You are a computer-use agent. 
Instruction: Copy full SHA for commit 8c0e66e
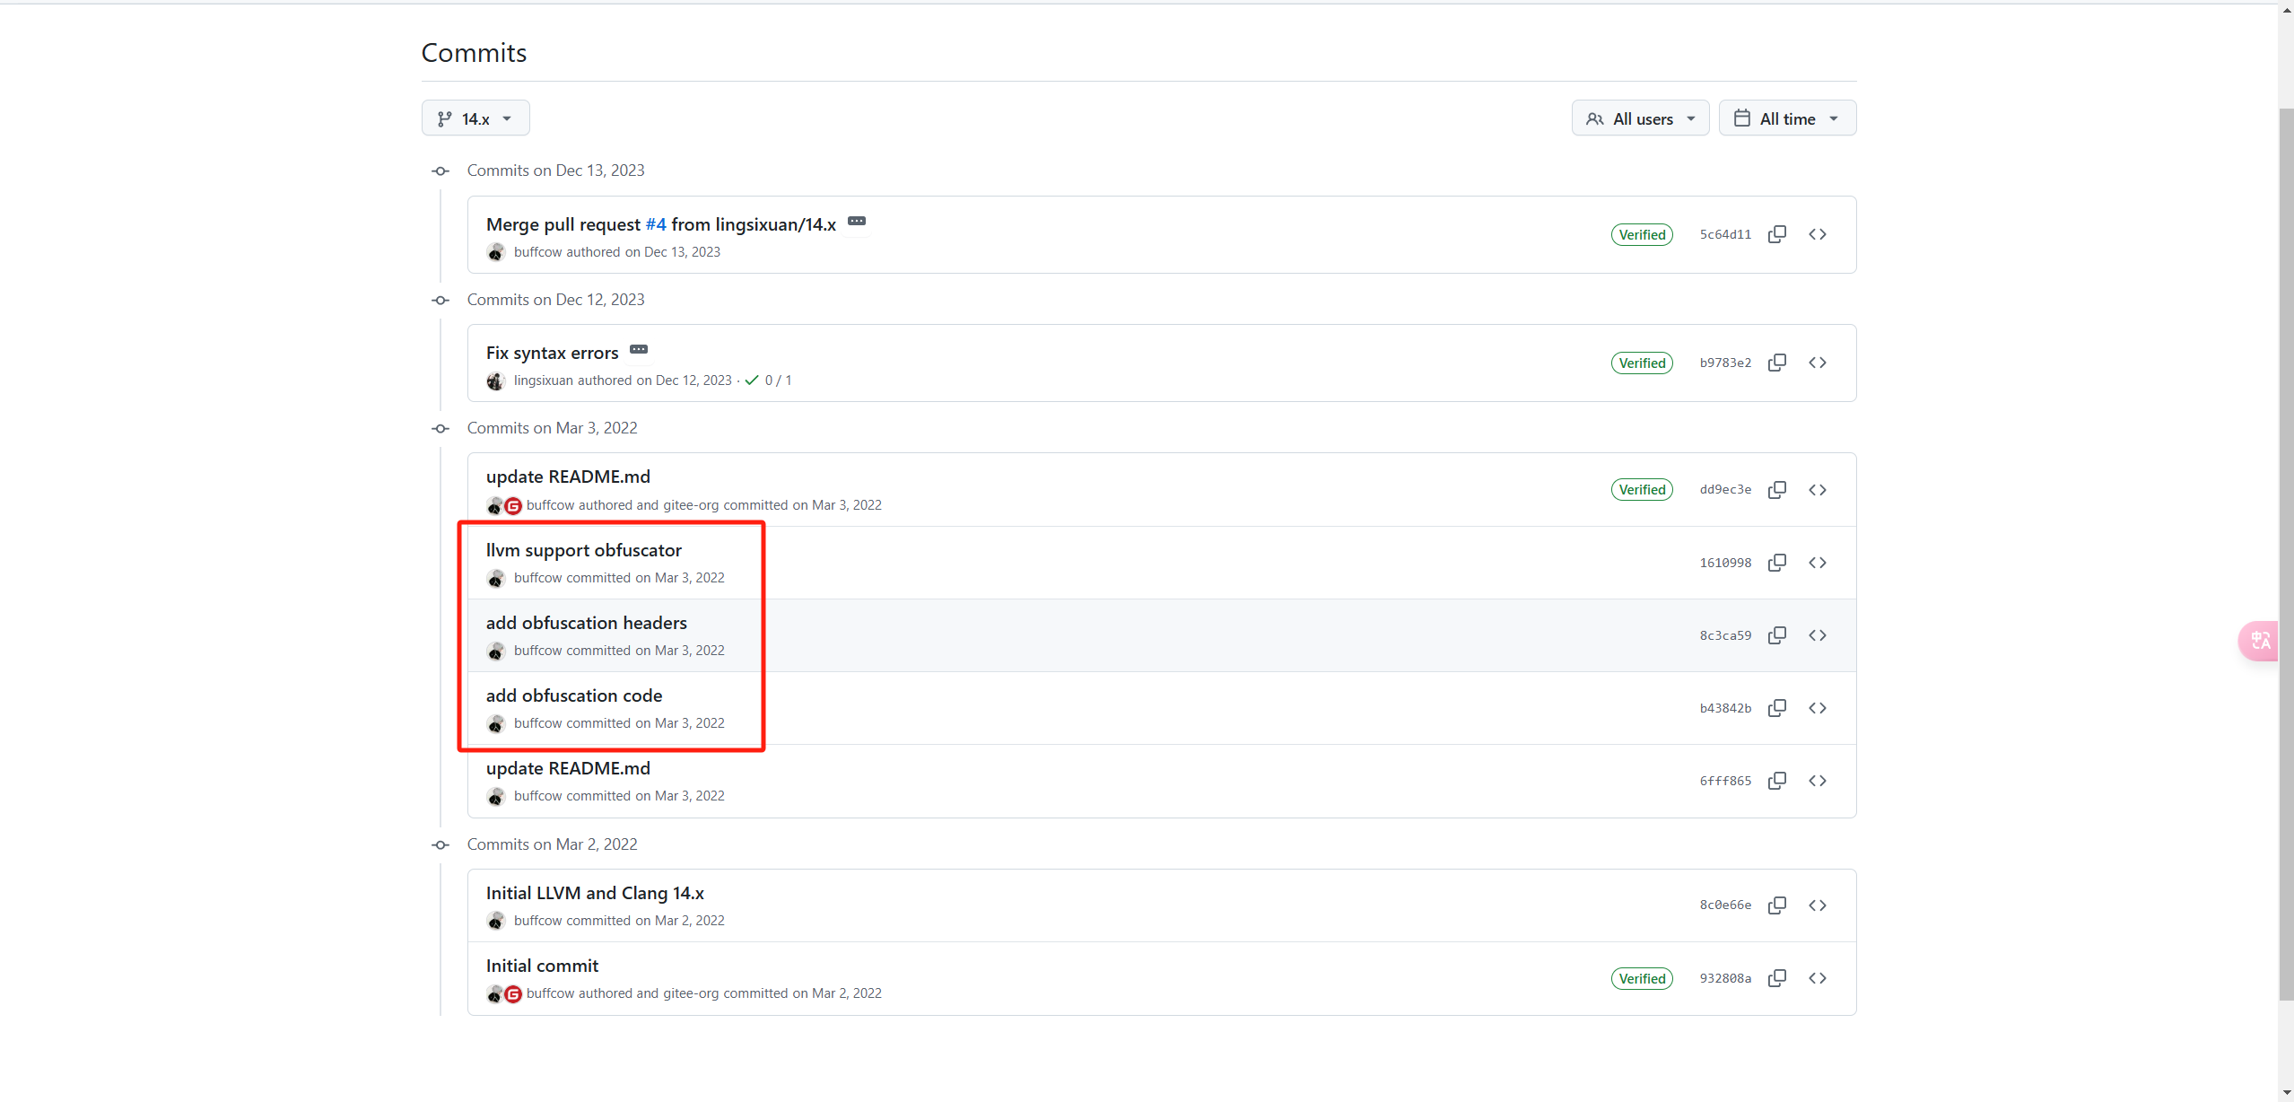pyautogui.click(x=1776, y=905)
